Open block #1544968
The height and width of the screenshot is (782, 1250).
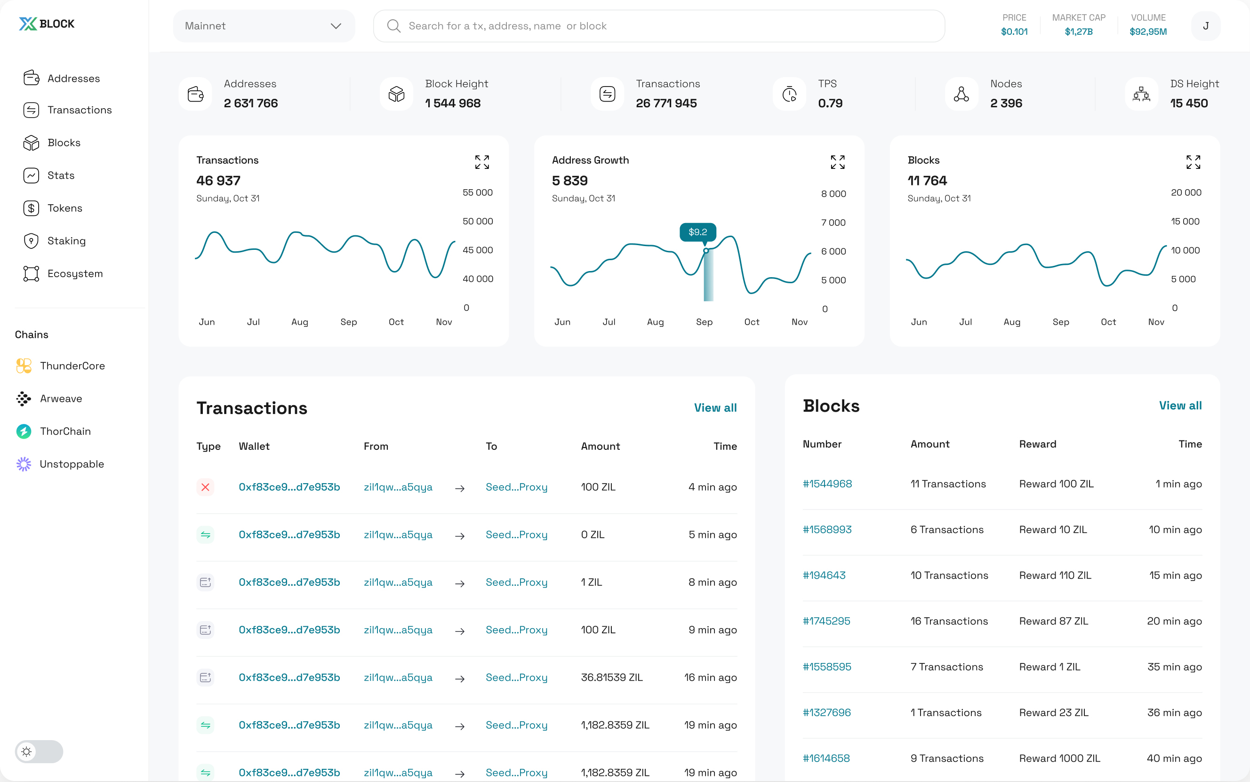(x=827, y=484)
